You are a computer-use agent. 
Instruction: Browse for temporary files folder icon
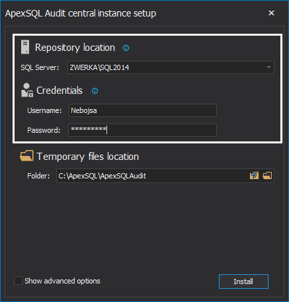point(267,176)
